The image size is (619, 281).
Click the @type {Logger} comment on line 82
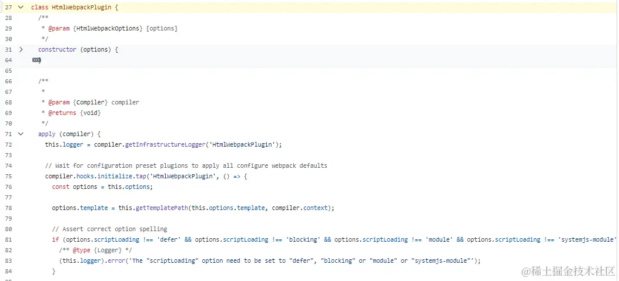click(x=96, y=250)
